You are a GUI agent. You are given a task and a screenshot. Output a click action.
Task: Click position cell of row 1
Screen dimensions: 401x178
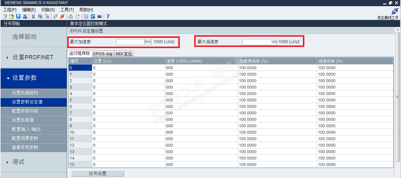click(128, 74)
